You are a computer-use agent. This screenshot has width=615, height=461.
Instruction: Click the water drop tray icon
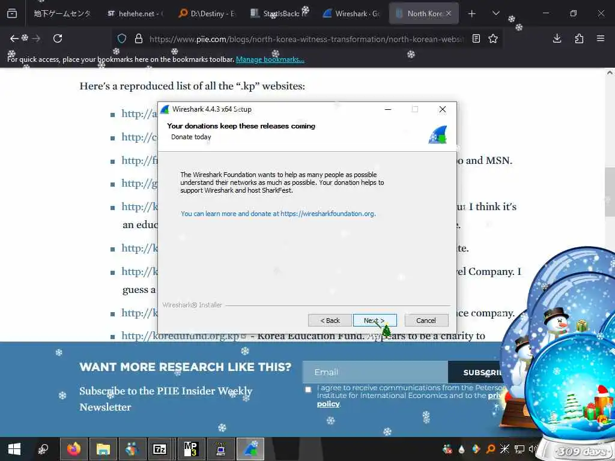(462, 449)
